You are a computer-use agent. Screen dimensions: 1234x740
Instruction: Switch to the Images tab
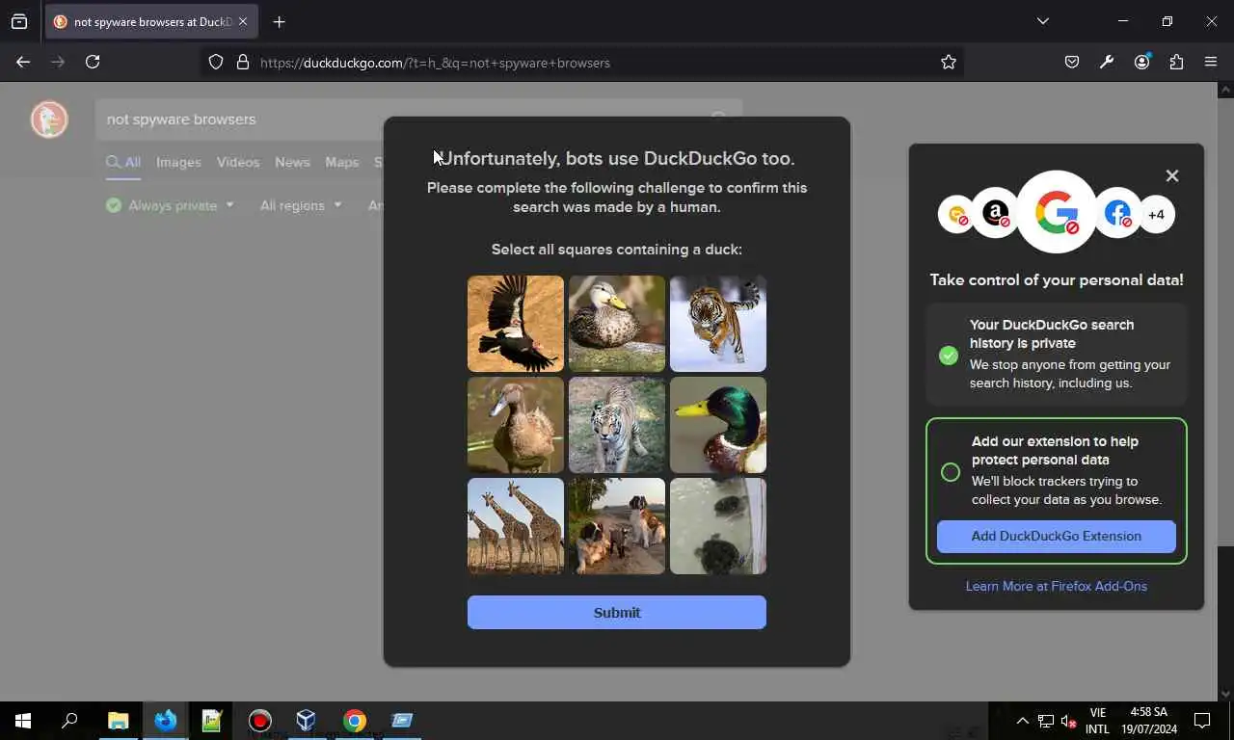[178, 163]
